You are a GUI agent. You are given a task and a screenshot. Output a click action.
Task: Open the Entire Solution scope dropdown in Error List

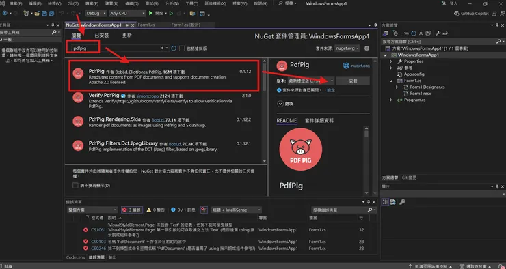pos(92,210)
